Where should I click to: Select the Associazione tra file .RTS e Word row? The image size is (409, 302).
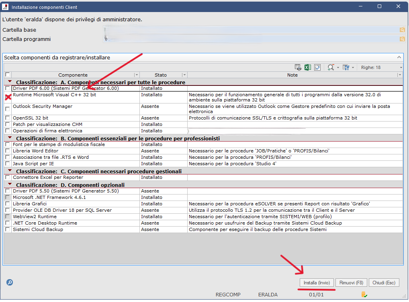pyautogui.click(x=203, y=157)
